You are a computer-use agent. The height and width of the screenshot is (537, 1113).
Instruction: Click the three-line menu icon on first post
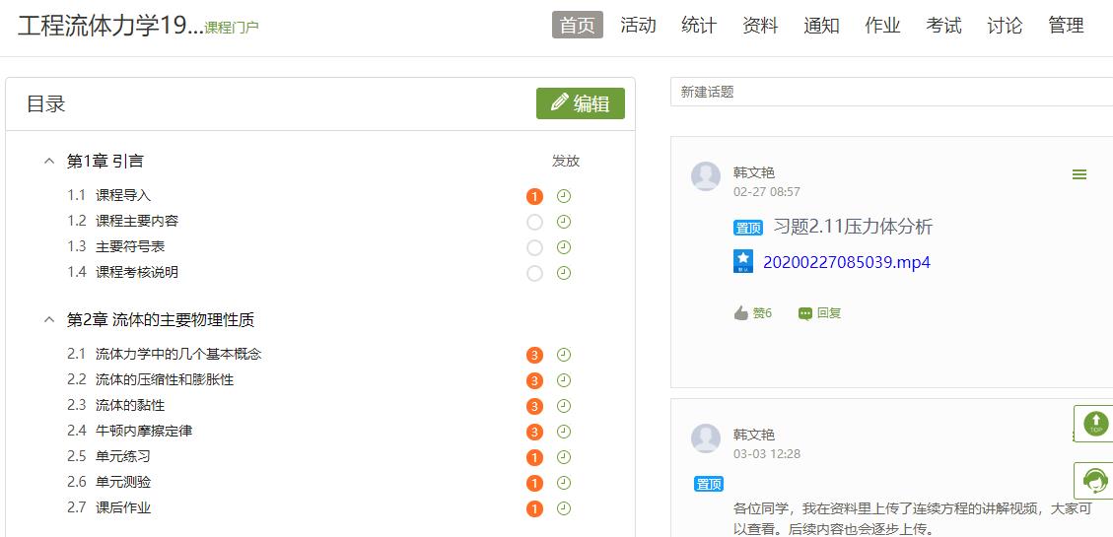point(1079,174)
